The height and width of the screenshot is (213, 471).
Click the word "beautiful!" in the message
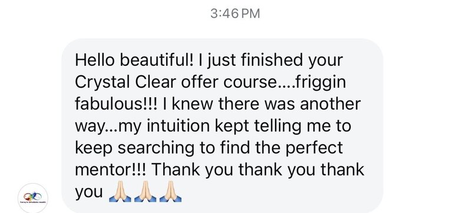[x=157, y=60]
